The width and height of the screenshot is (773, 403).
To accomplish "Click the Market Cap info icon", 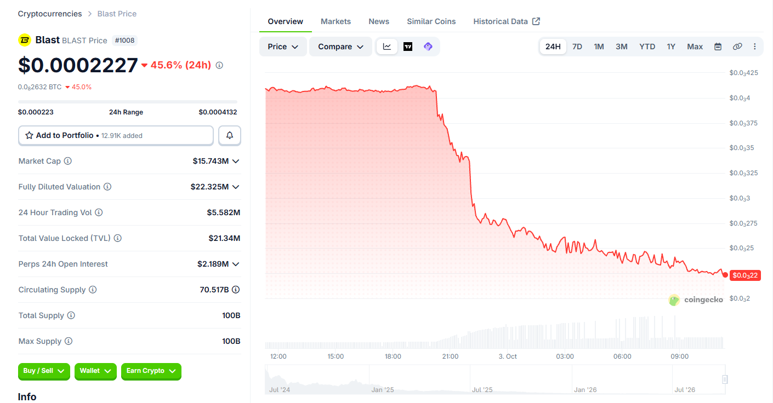I will point(68,161).
